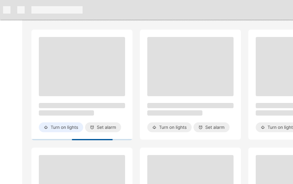Open the third card's image in the top row
This screenshot has width=293, height=184.
[274, 67]
